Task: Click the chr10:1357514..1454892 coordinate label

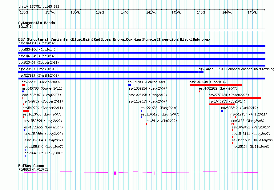Action: 39,6
